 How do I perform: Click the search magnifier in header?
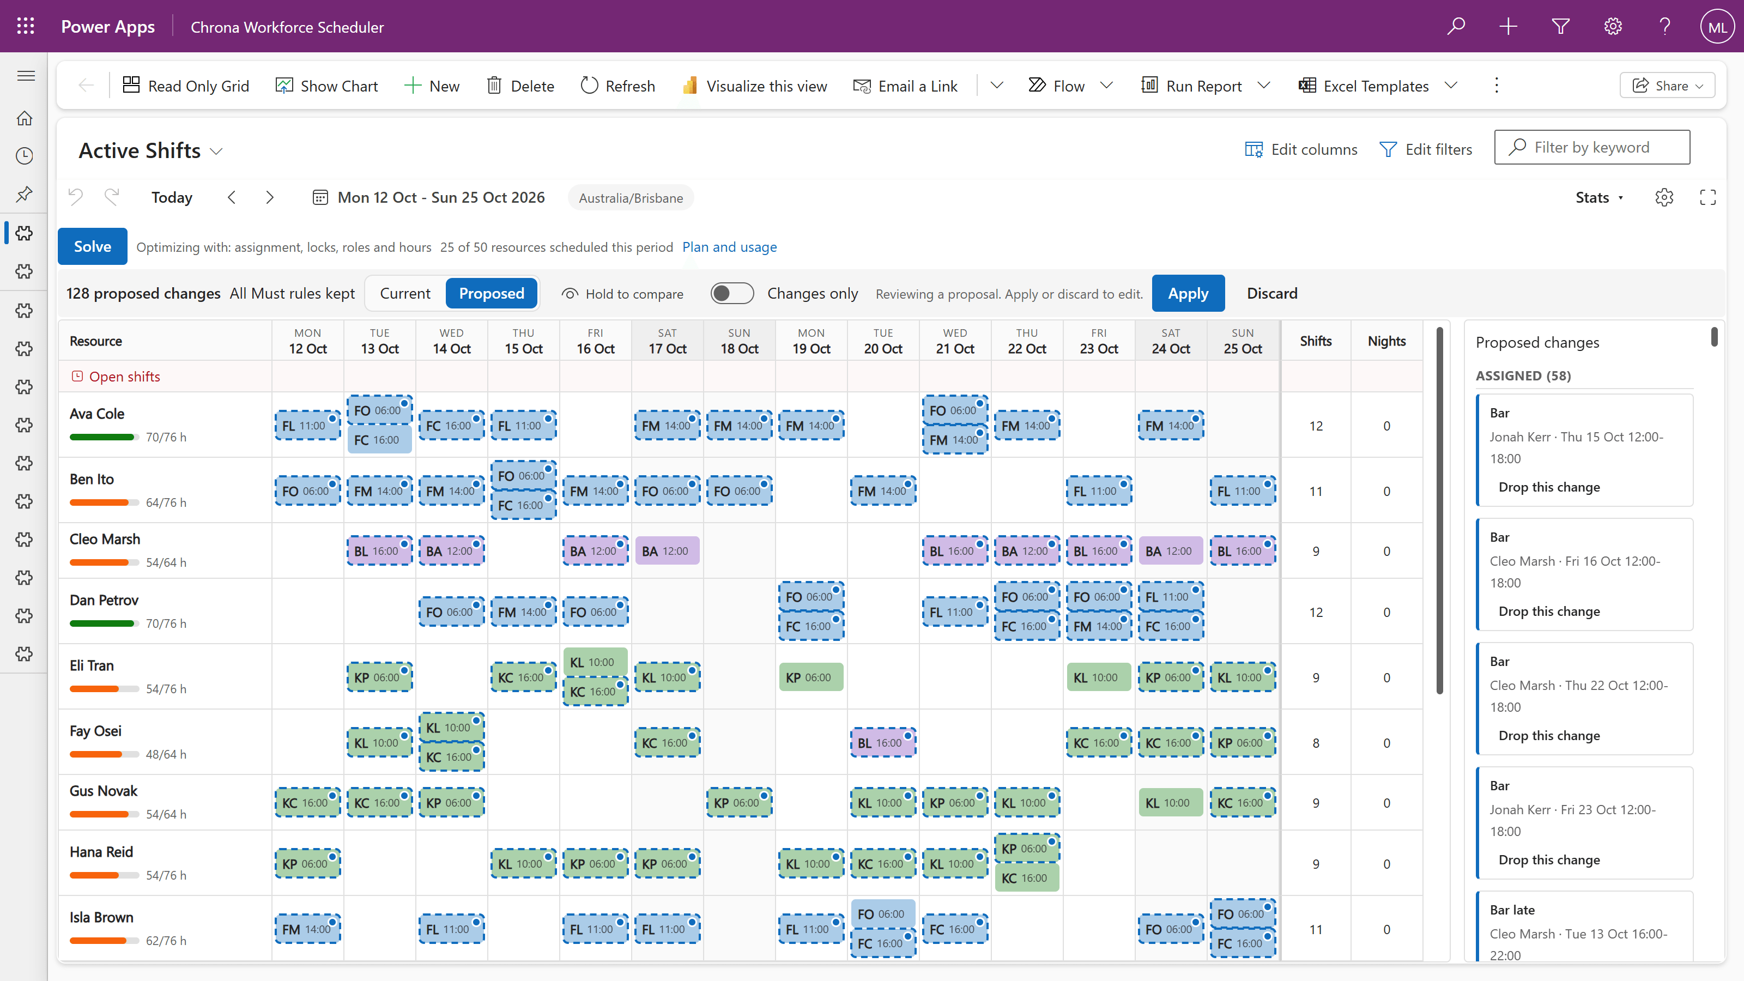[1456, 26]
